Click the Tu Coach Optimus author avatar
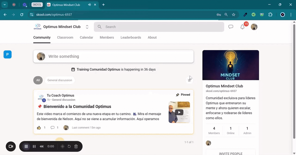Viewport: 296px width, 155px height. click(x=41, y=98)
